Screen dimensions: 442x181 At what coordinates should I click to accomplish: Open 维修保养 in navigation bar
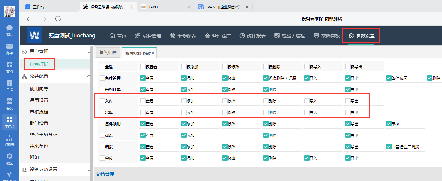[183, 36]
